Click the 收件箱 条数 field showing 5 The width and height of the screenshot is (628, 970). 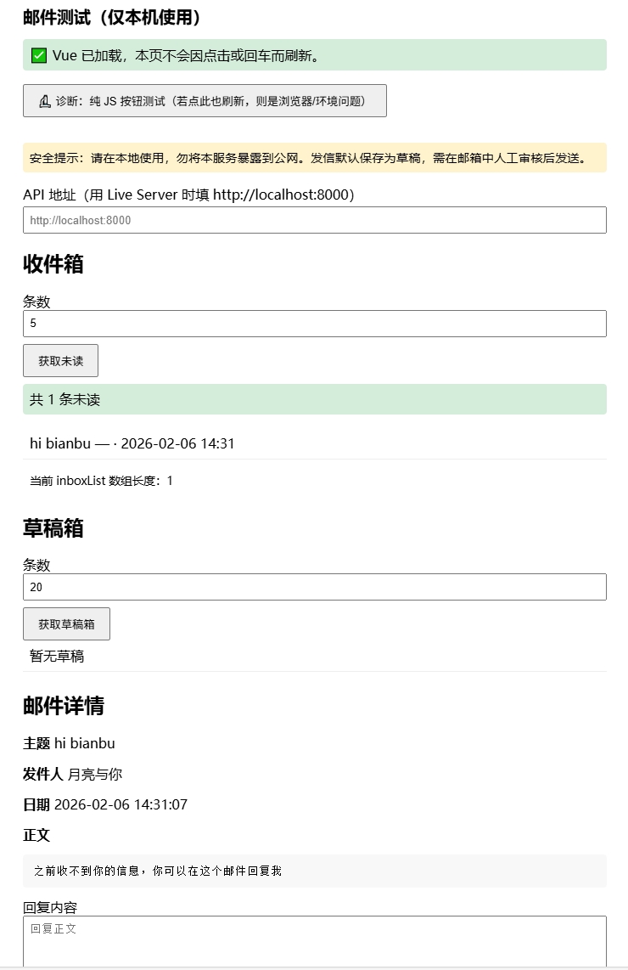pyautogui.click(x=314, y=324)
